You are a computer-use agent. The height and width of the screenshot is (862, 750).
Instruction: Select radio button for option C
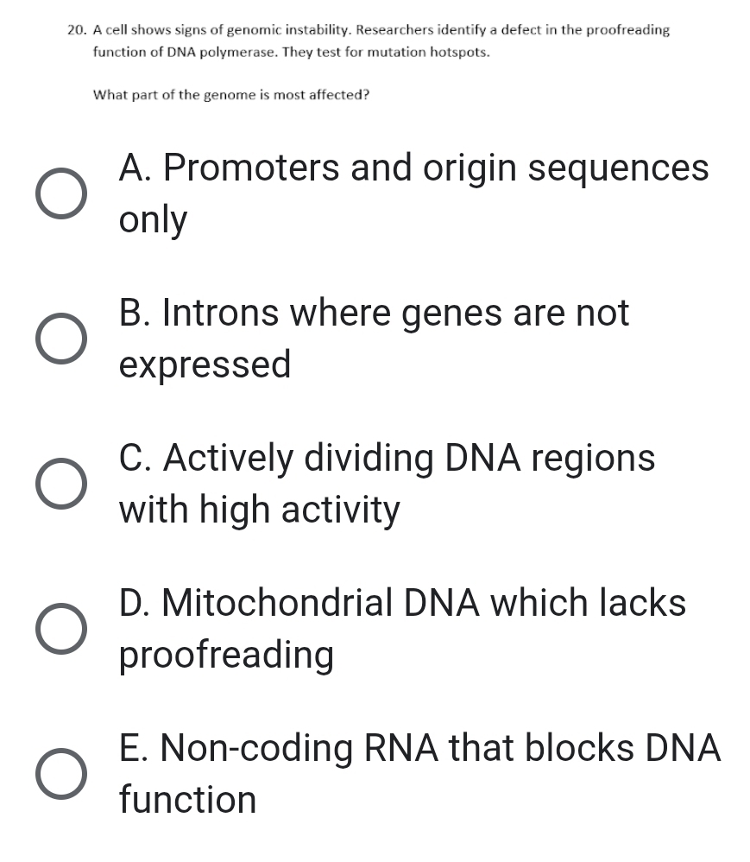[x=61, y=484]
